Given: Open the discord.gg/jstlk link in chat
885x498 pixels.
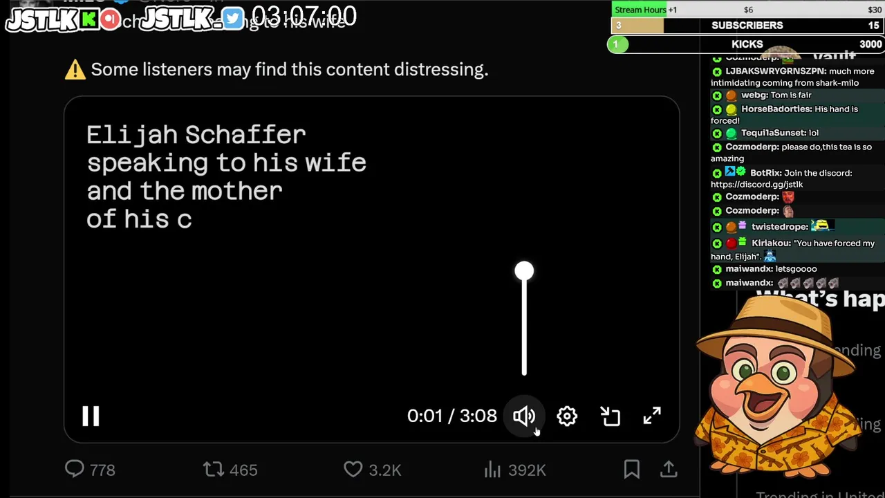Looking at the screenshot, I should tap(756, 185).
